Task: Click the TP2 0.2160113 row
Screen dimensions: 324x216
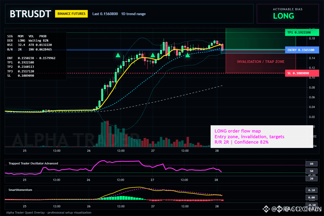Action: (21, 67)
